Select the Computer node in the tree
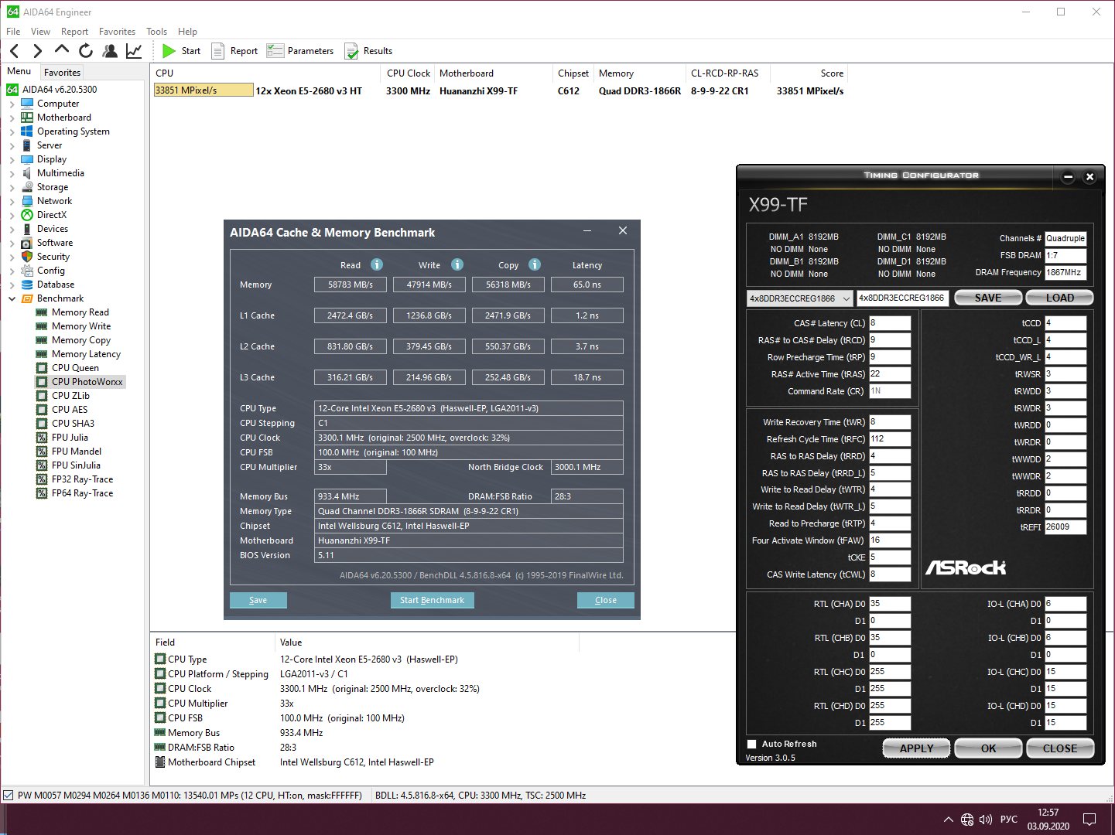 [x=58, y=104]
